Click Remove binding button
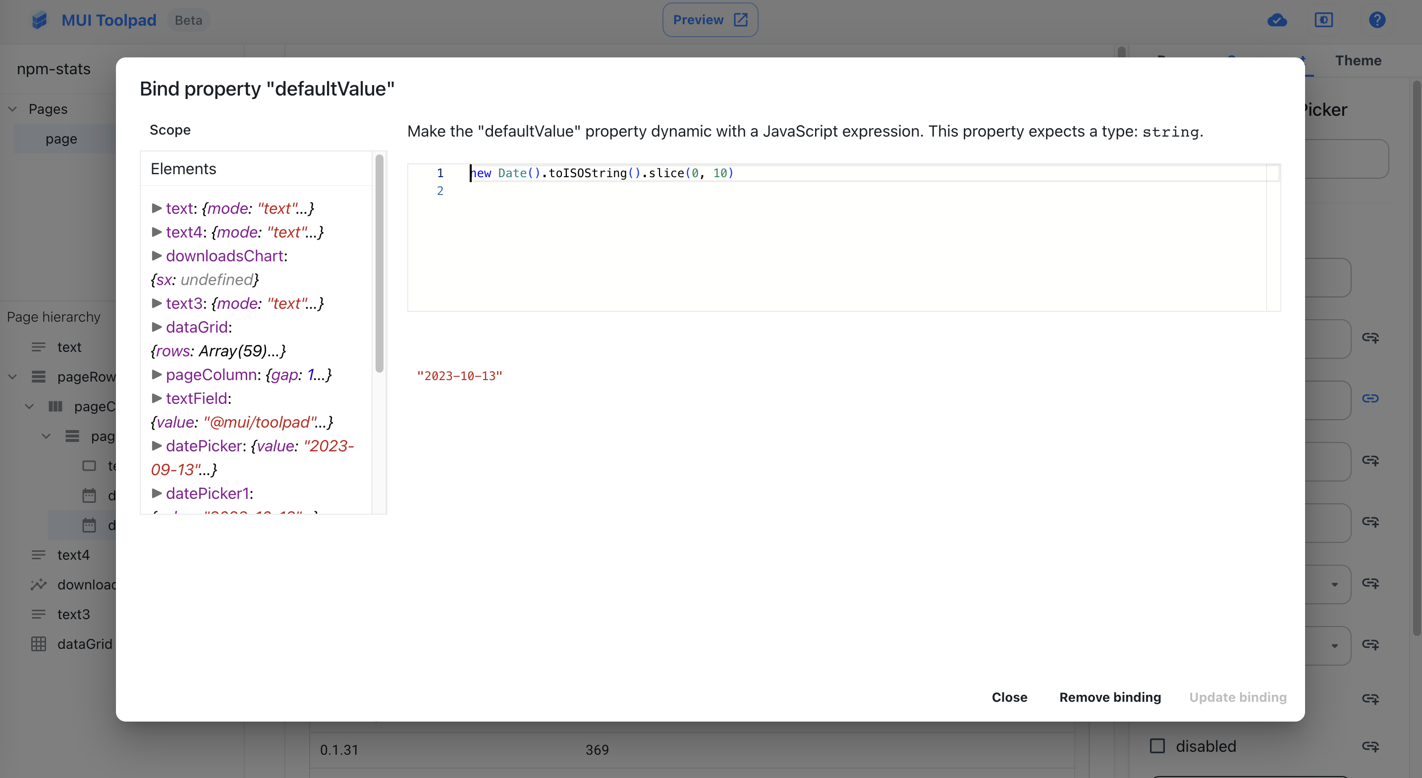Screen dimensions: 1422x778 point(1110,696)
